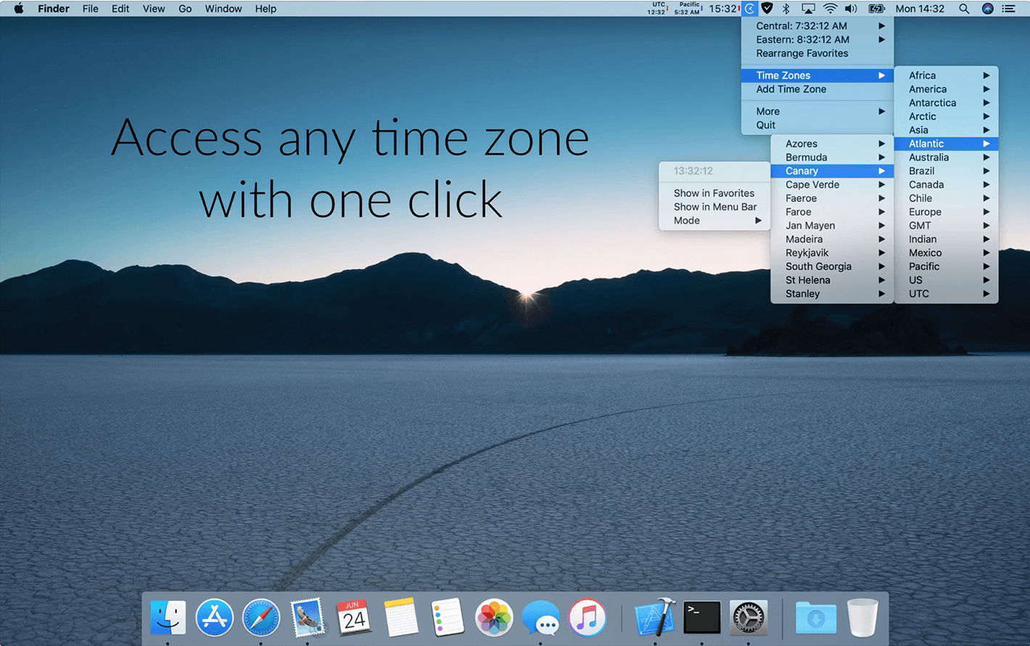The width and height of the screenshot is (1030, 646).
Task: Open the Bluetooth status icon
Action: (x=786, y=9)
